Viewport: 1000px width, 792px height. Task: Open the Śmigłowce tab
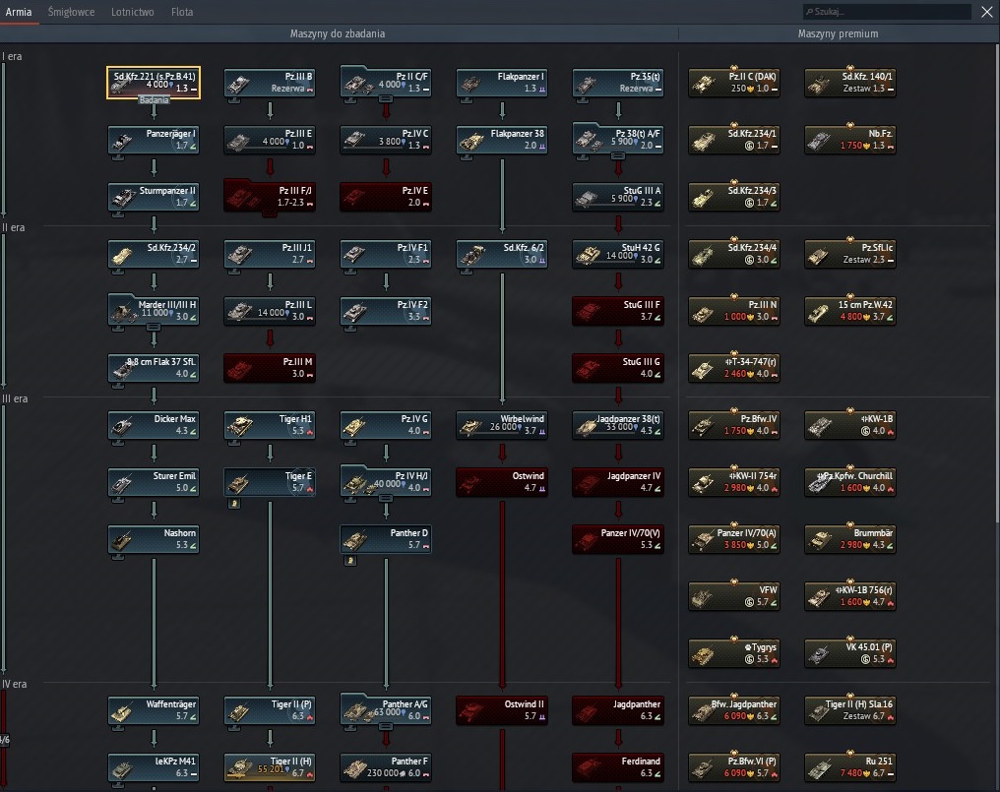71,12
